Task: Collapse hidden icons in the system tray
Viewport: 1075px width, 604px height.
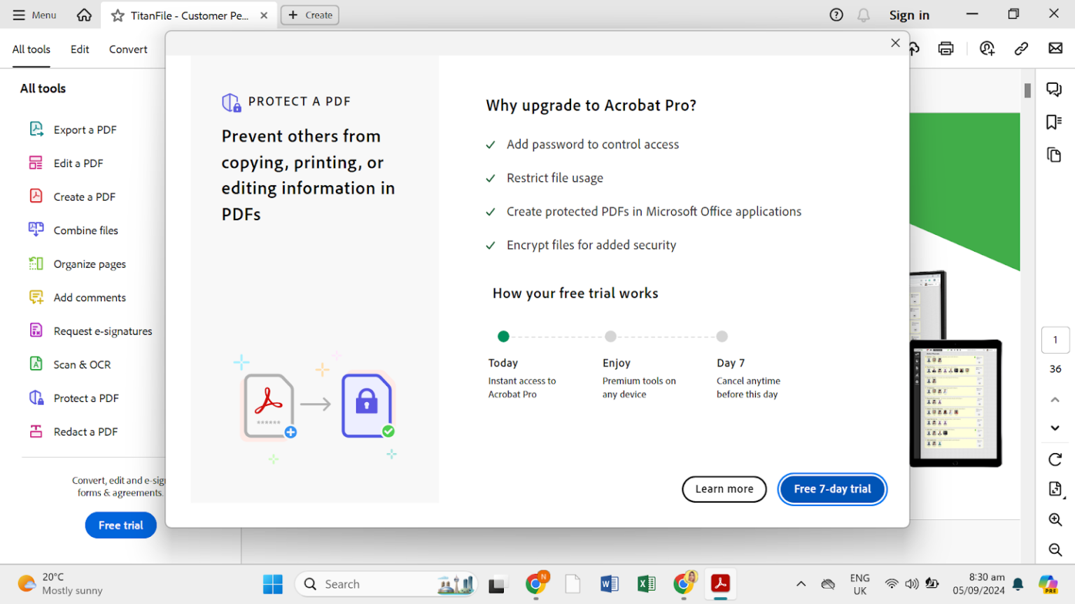Action: pyautogui.click(x=801, y=584)
